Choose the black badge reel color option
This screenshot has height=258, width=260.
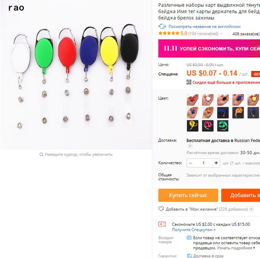pos(223,100)
